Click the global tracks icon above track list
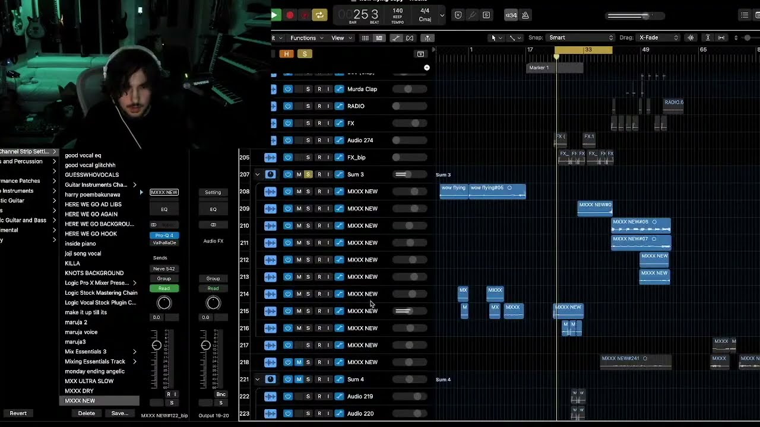 (420, 54)
